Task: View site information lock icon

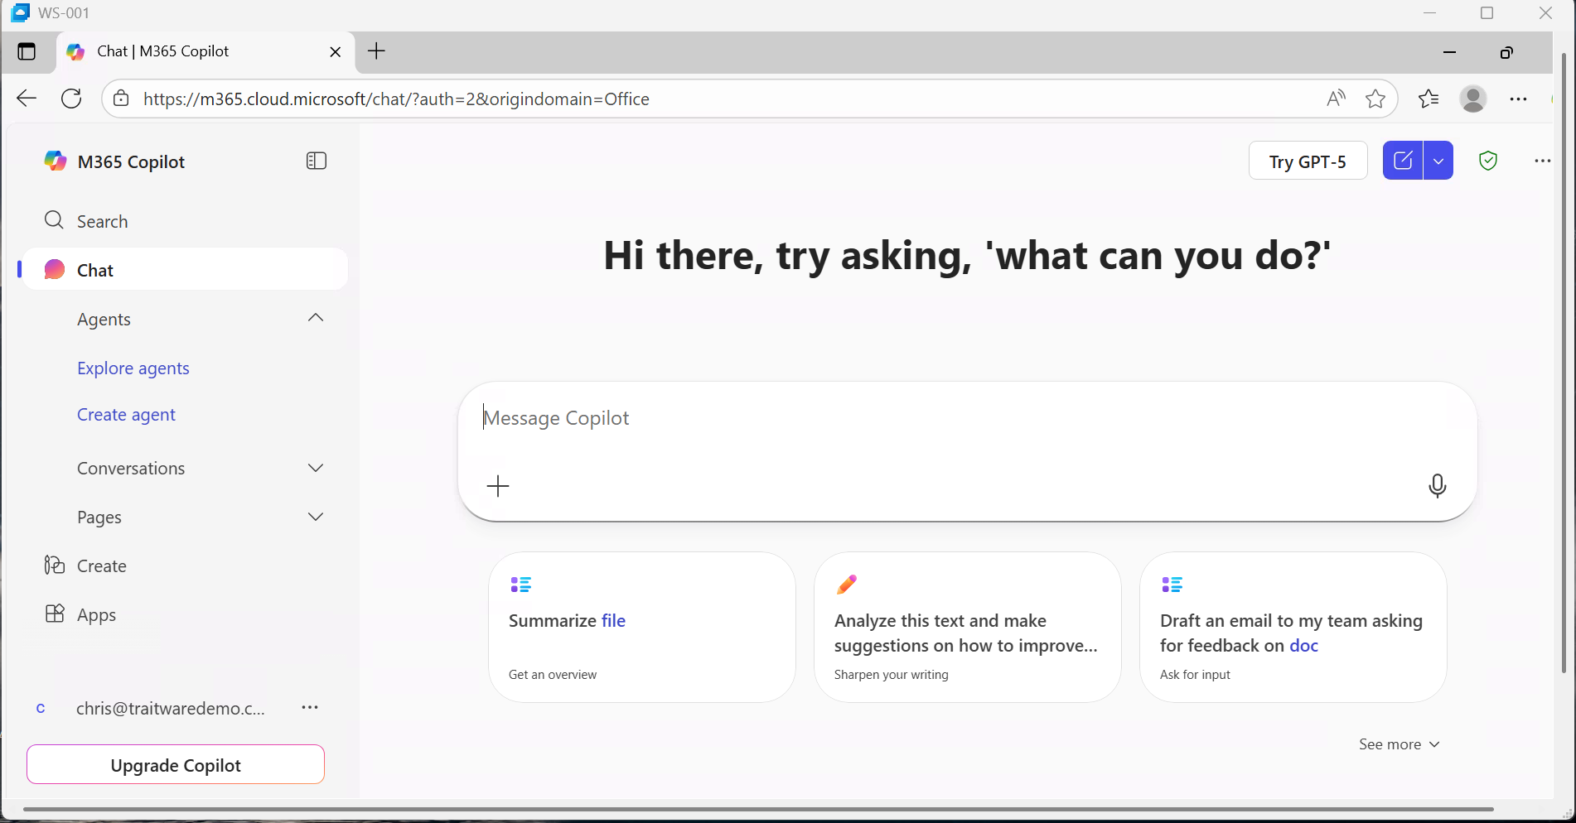Action: [x=121, y=99]
